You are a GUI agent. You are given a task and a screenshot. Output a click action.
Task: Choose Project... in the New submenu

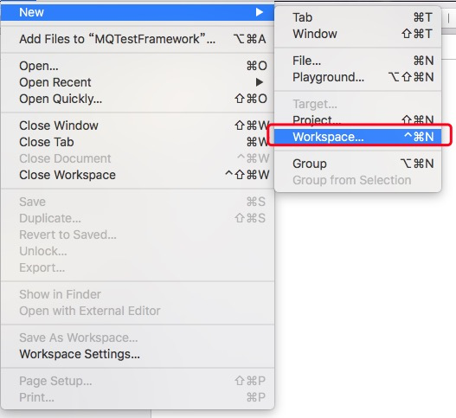(357, 120)
